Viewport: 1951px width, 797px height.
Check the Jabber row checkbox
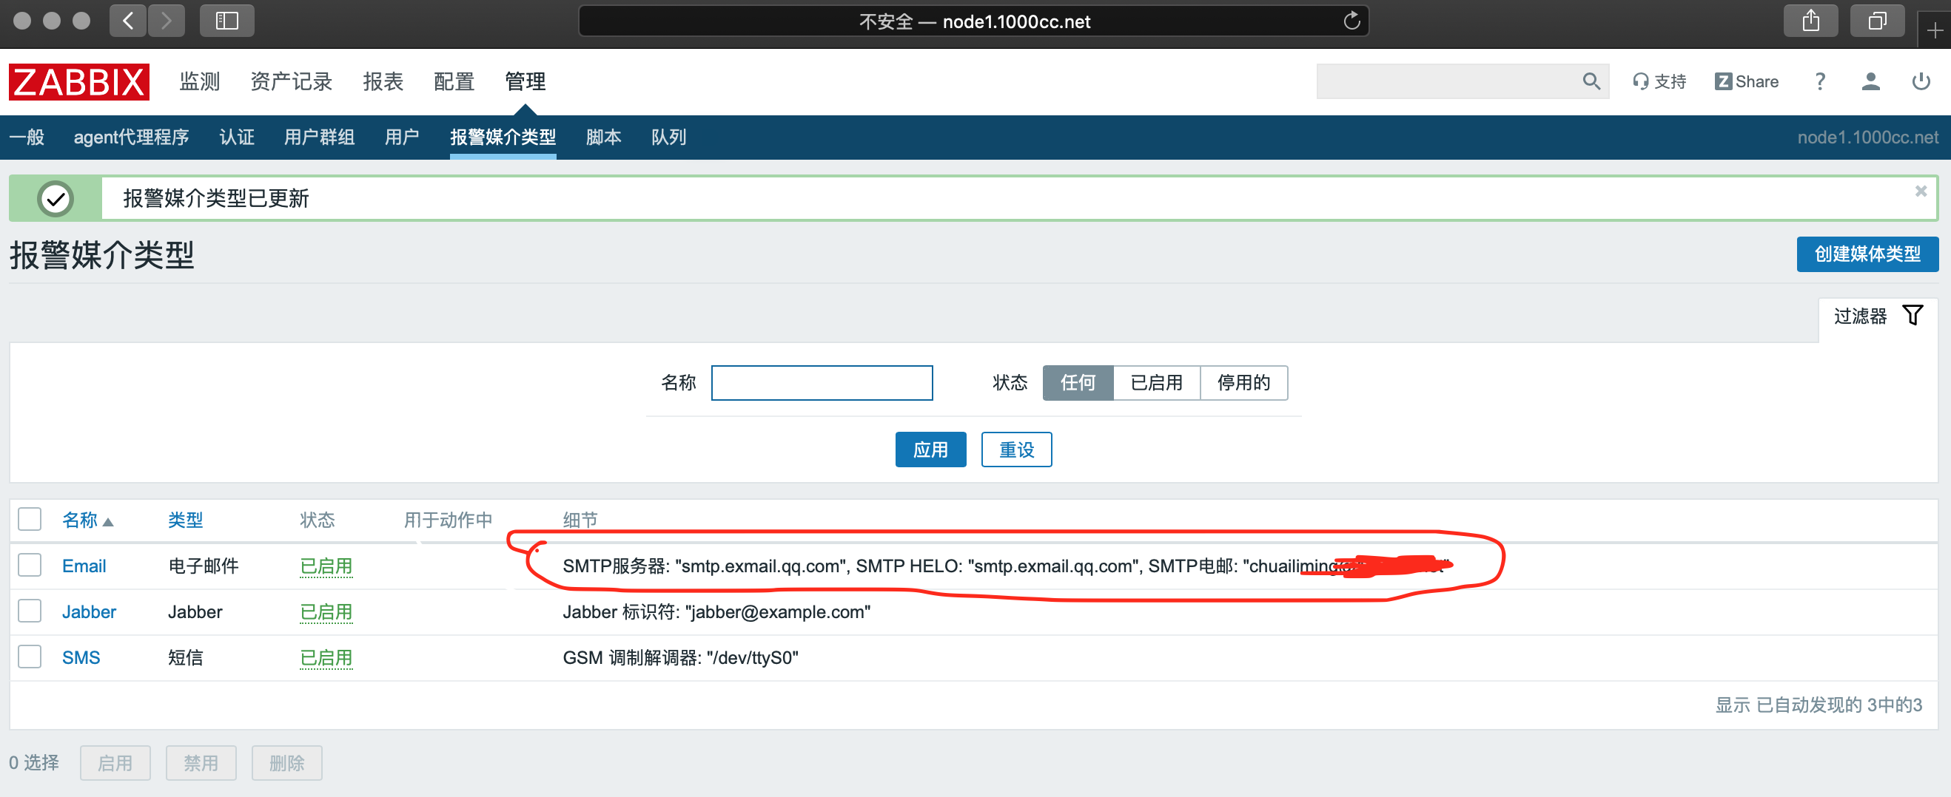click(30, 611)
